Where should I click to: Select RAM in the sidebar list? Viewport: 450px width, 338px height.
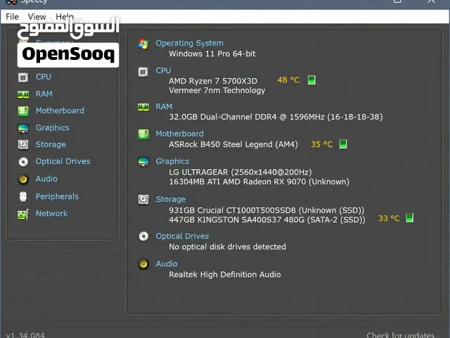pos(44,94)
